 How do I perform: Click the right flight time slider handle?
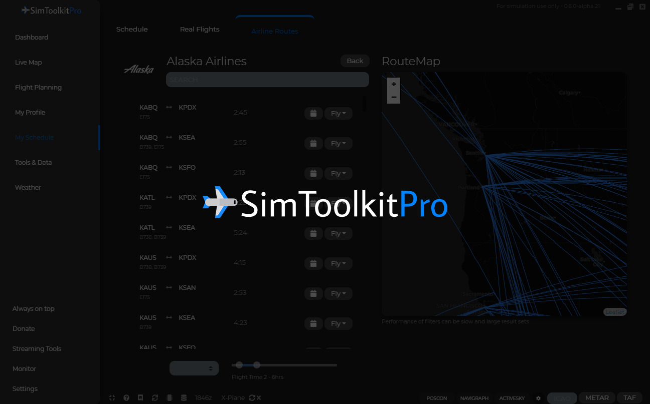click(x=257, y=365)
